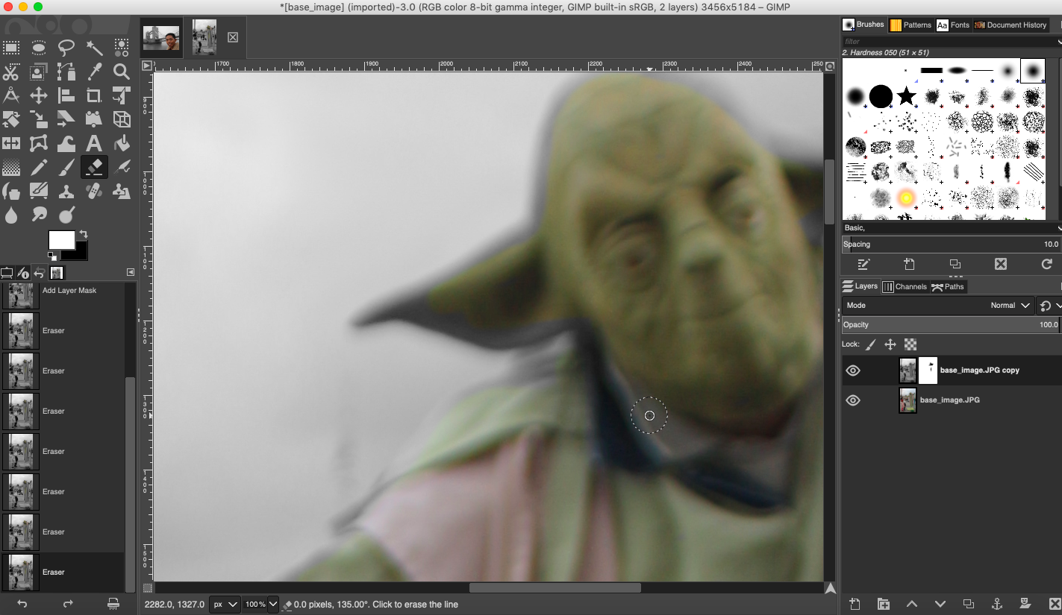This screenshot has height=615, width=1062.
Task: Click the black background color swatch
Action: point(81,253)
